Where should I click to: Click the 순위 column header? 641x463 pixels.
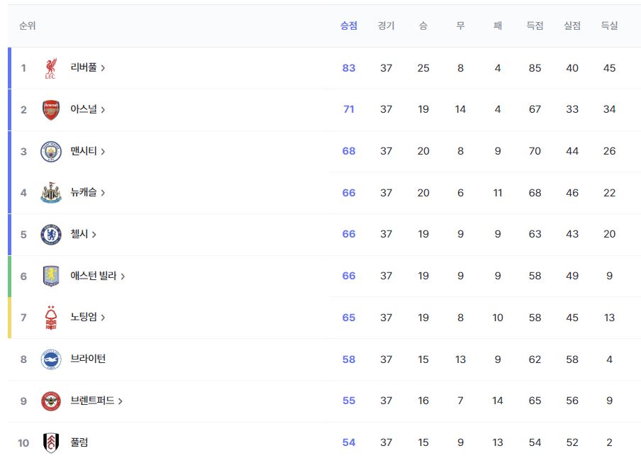point(28,26)
